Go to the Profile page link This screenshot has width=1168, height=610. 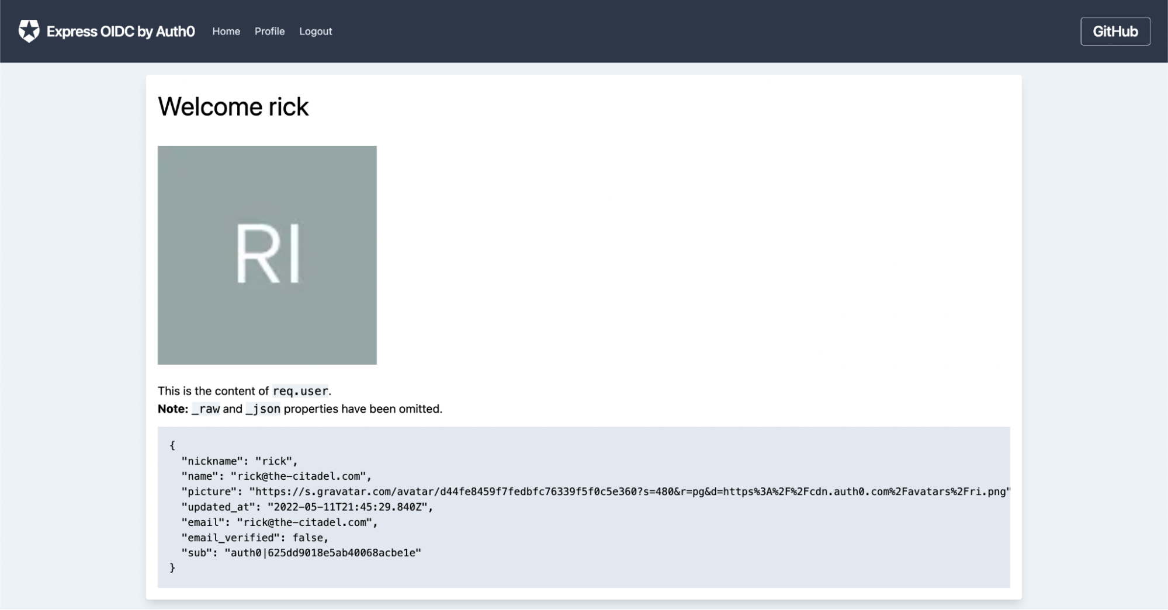click(269, 32)
